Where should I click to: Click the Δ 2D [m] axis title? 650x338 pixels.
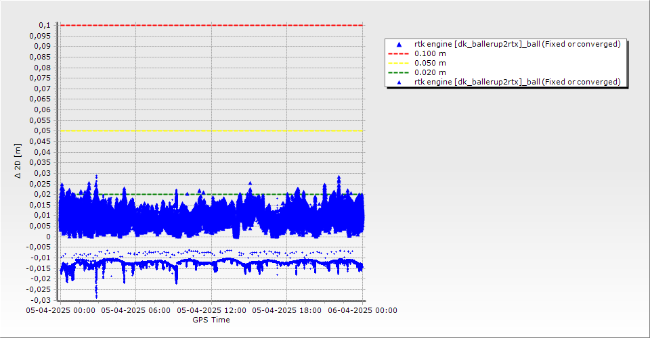tap(18, 162)
